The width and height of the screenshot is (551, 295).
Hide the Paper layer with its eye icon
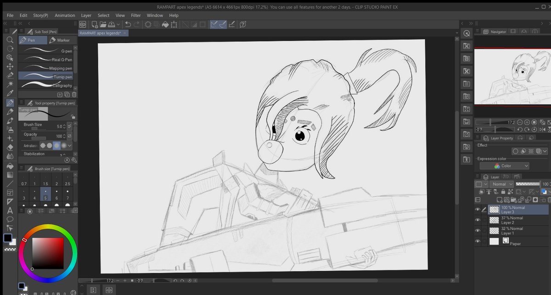478,241
